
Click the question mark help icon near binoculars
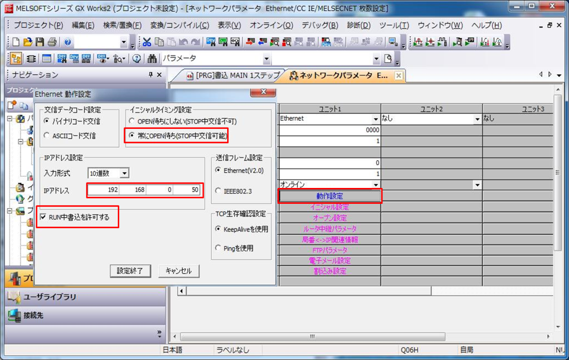pyautogui.click(x=136, y=58)
